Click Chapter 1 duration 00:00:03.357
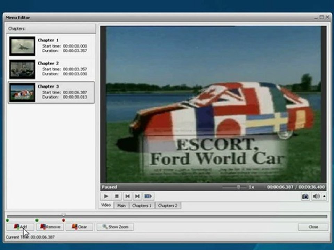This screenshot has height=250, width=334. (x=75, y=51)
